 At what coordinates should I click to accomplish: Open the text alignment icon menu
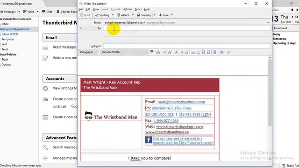point(215,52)
